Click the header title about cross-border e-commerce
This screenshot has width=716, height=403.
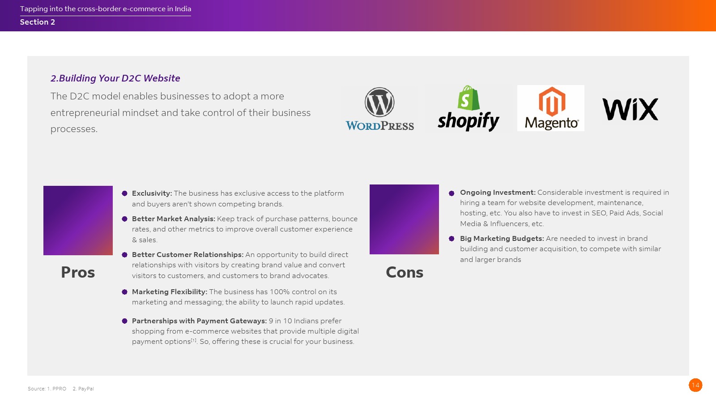coord(106,9)
